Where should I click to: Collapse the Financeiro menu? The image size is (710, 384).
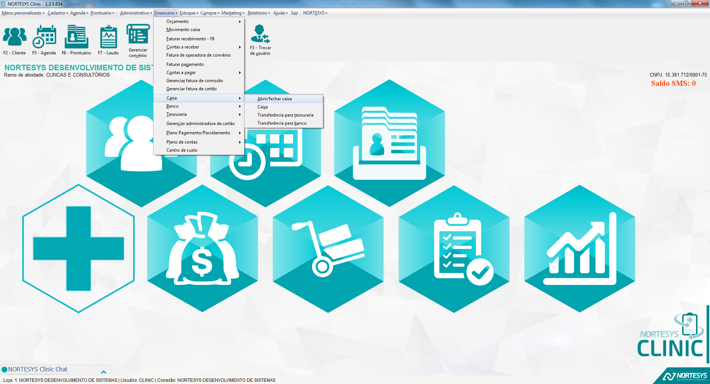(166, 13)
